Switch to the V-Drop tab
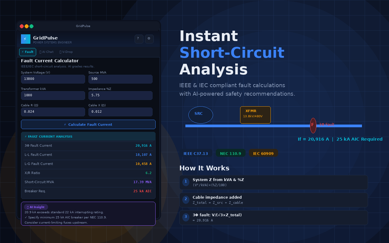 (66, 52)
